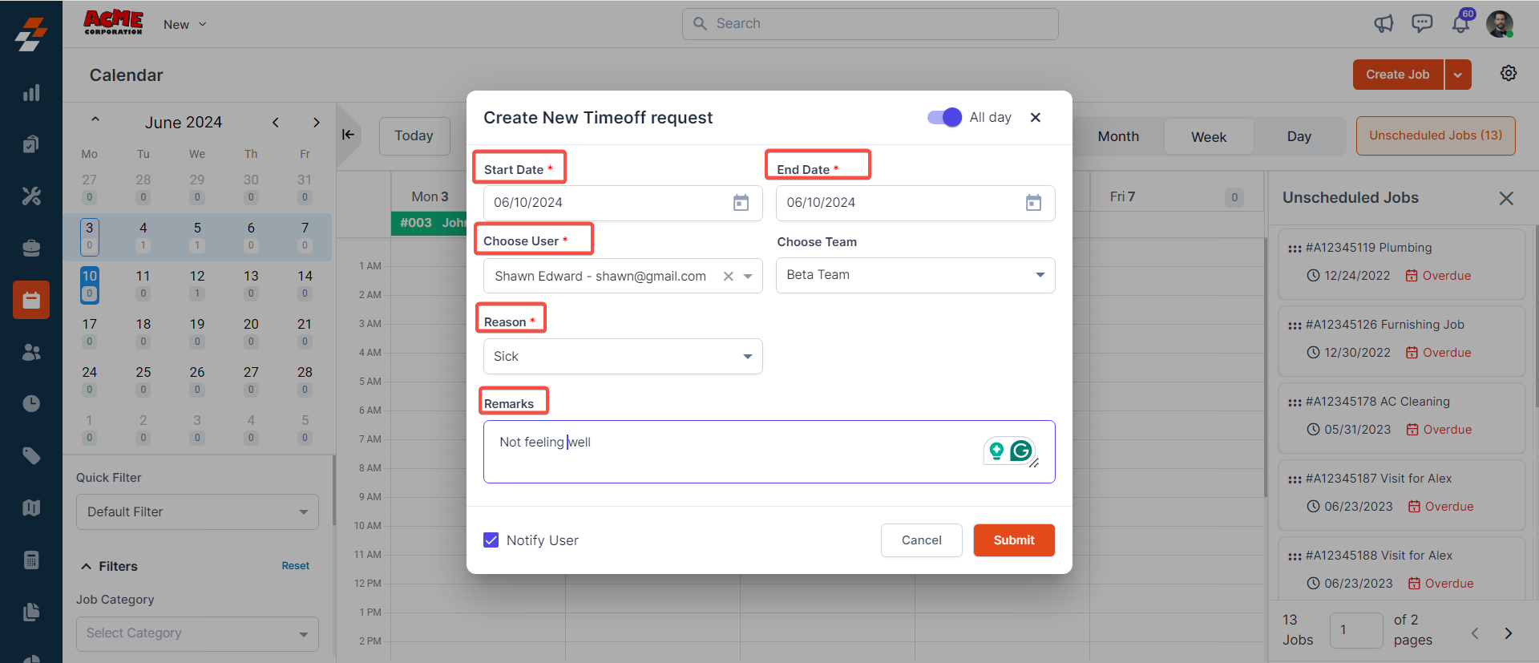This screenshot has width=1539, height=663.
Task: Cancel the timeoff request dialog
Action: 921,540
